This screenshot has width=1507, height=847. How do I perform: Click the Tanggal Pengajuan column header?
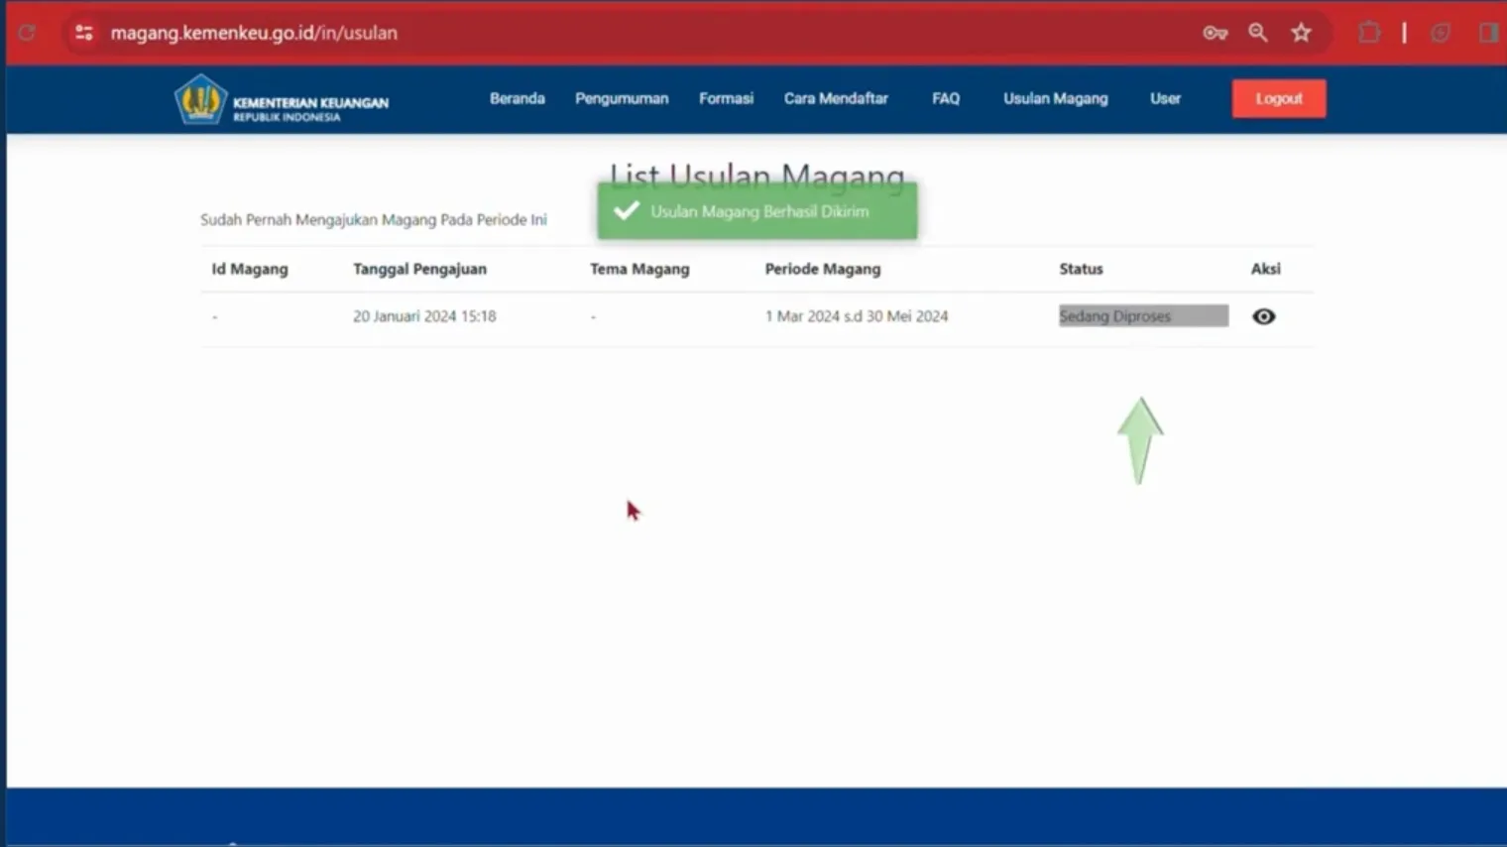[x=419, y=269]
